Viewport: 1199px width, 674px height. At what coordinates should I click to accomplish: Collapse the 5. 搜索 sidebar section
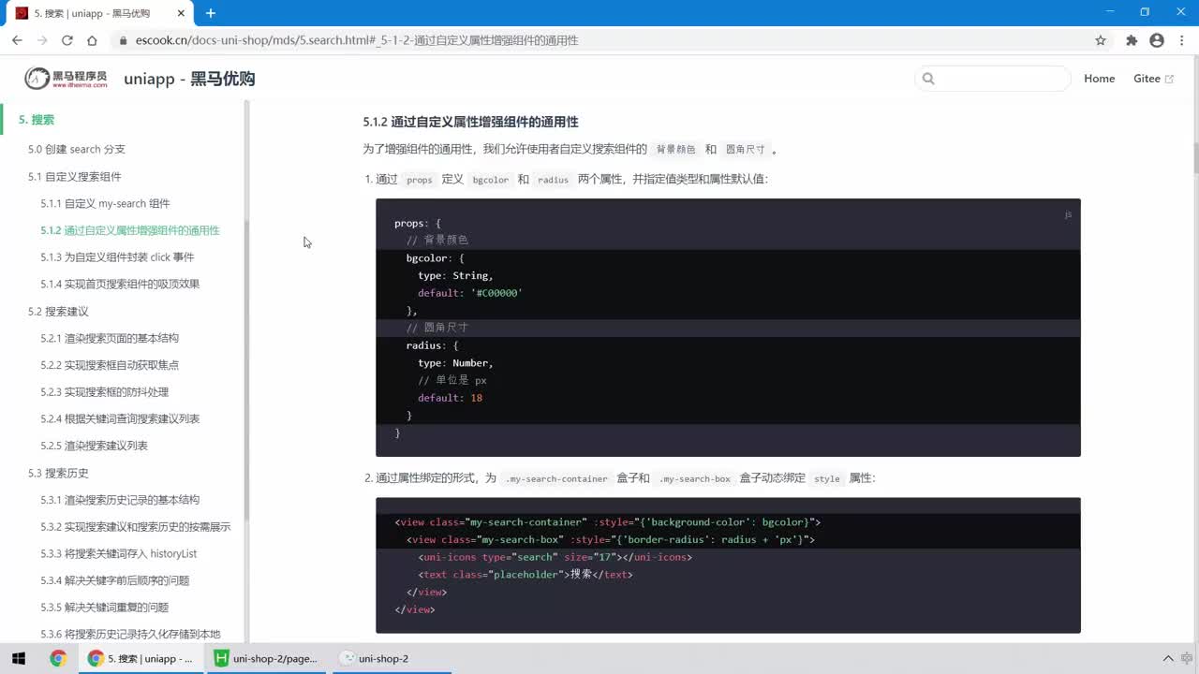(x=37, y=120)
